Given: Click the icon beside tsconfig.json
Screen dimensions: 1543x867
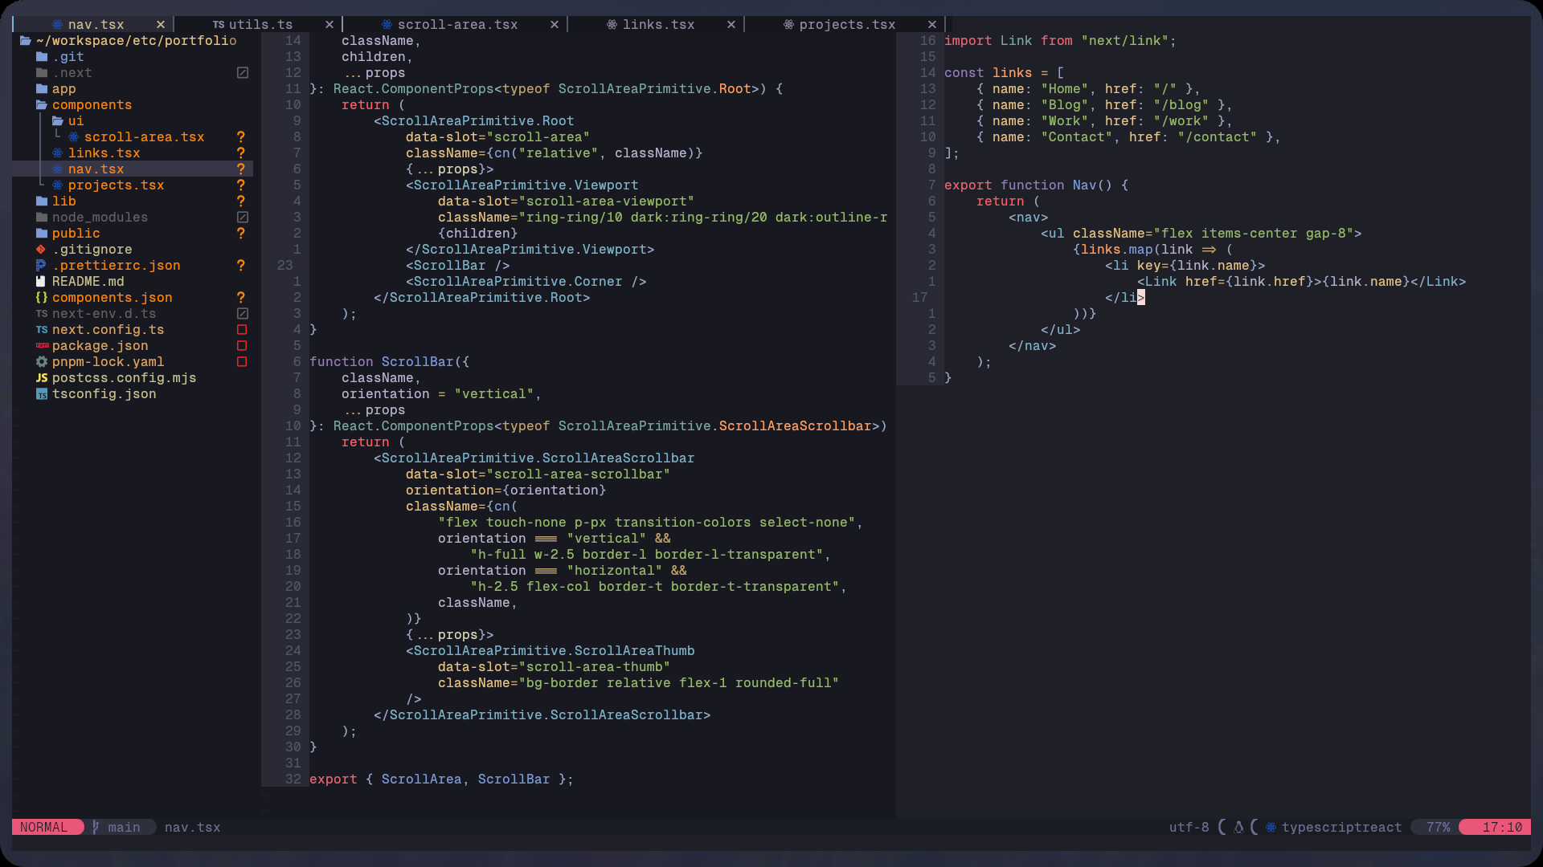Looking at the screenshot, I should (42, 394).
